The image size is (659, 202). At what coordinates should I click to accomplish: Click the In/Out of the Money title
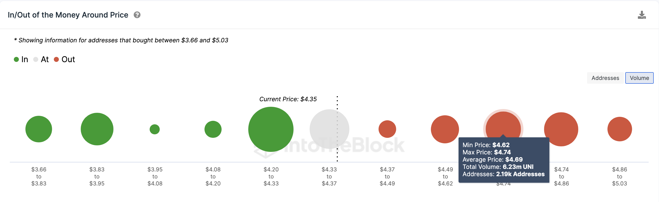pyautogui.click(x=68, y=15)
